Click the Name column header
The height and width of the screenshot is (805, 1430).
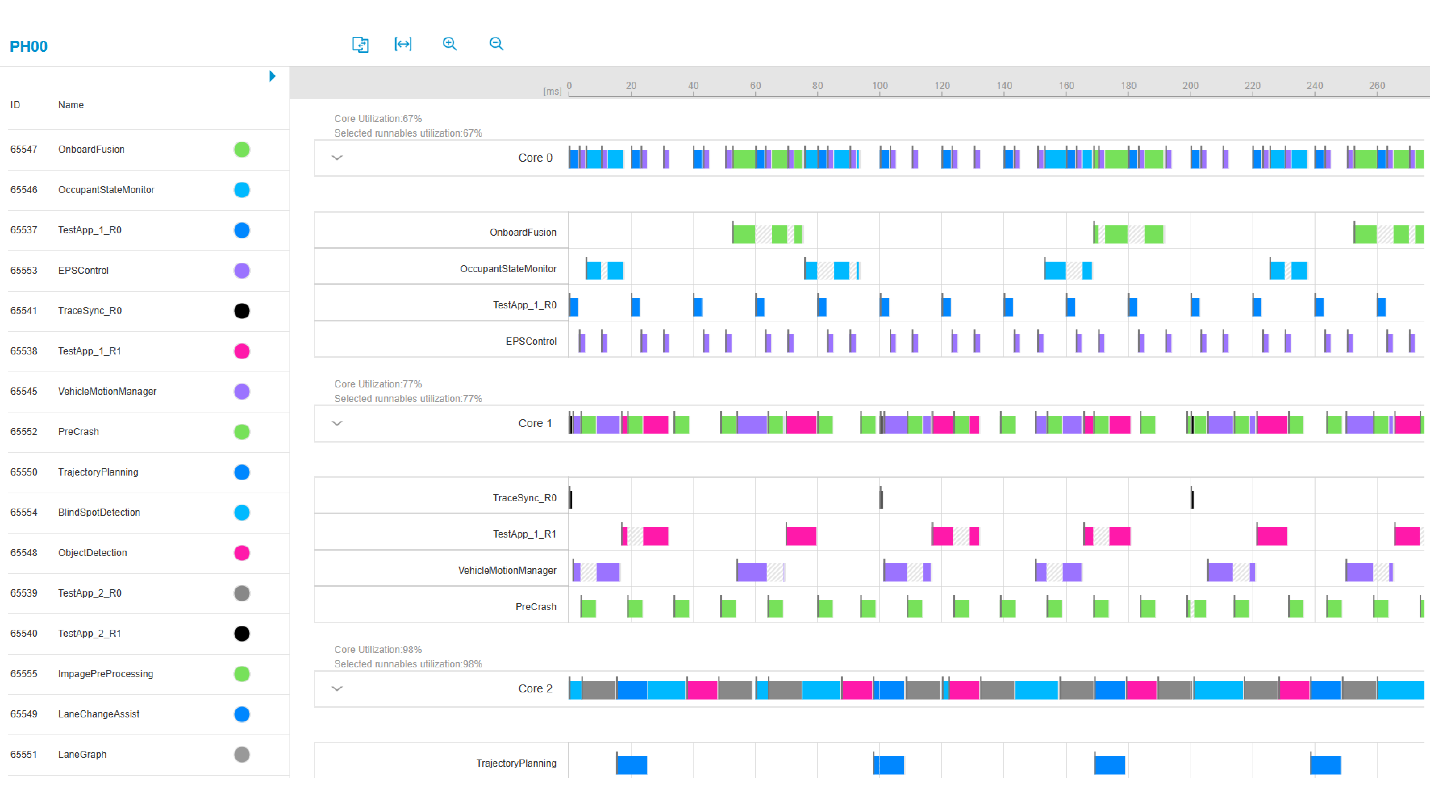[x=71, y=104]
